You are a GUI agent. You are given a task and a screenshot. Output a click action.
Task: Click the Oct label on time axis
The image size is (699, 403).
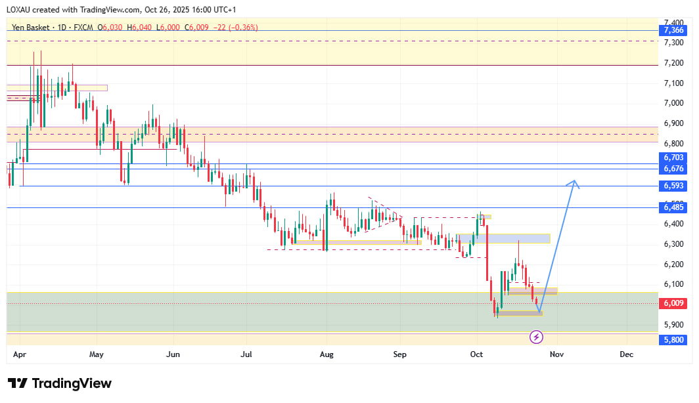[477, 354]
